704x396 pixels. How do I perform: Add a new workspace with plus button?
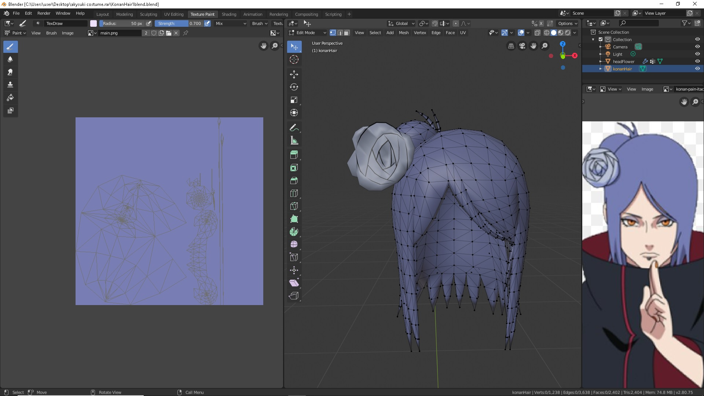[x=349, y=14]
